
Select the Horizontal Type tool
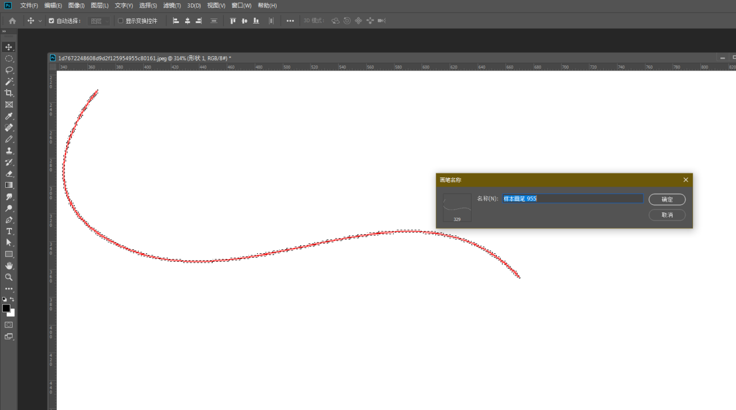click(9, 231)
